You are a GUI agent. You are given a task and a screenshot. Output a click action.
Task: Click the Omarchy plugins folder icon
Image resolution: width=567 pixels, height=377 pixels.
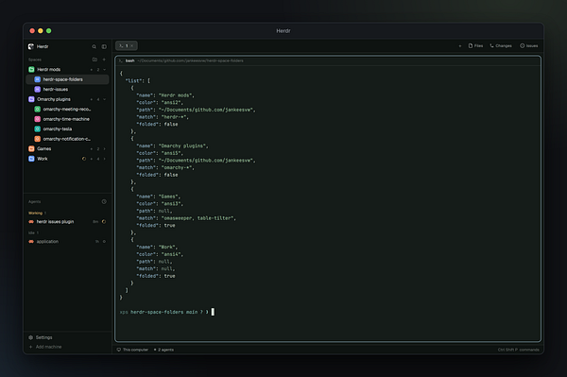pyautogui.click(x=31, y=99)
